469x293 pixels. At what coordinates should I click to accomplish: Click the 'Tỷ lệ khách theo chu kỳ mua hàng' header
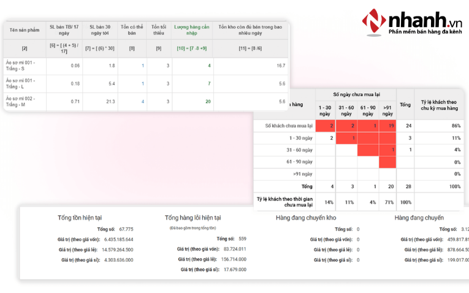click(x=439, y=105)
